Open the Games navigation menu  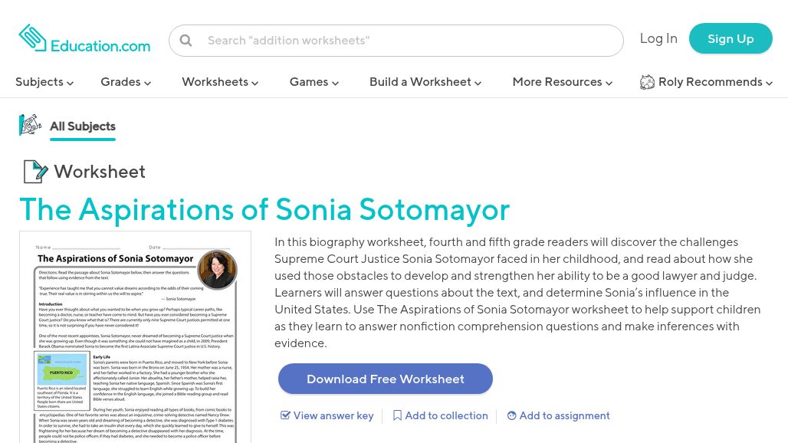click(314, 82)
